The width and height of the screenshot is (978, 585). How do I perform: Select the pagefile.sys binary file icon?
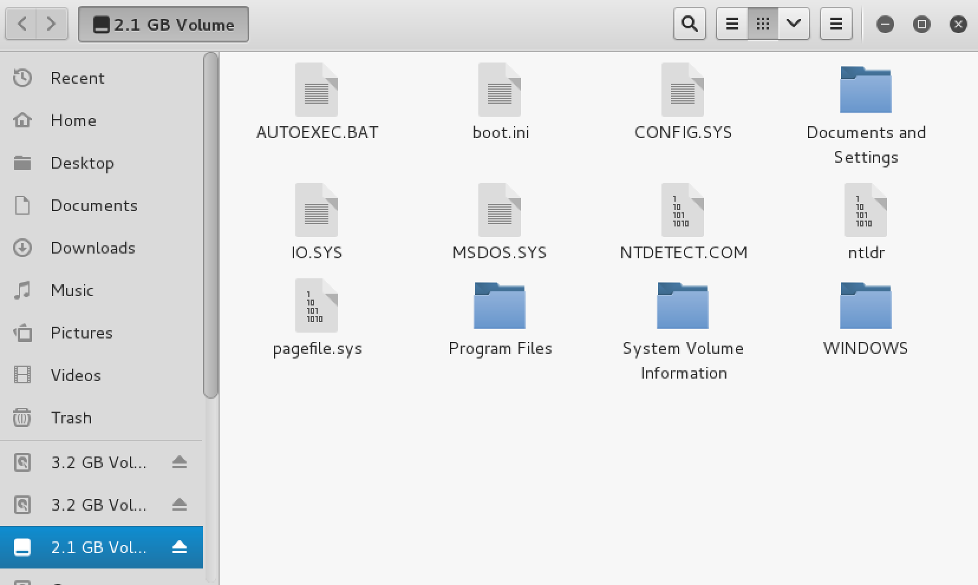(x=317, y=305)
